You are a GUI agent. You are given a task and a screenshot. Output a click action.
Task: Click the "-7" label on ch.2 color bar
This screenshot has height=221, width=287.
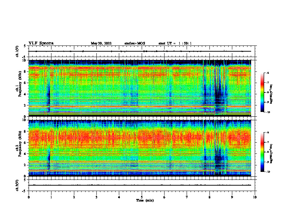pyautogui.click(x=267, y=142)
